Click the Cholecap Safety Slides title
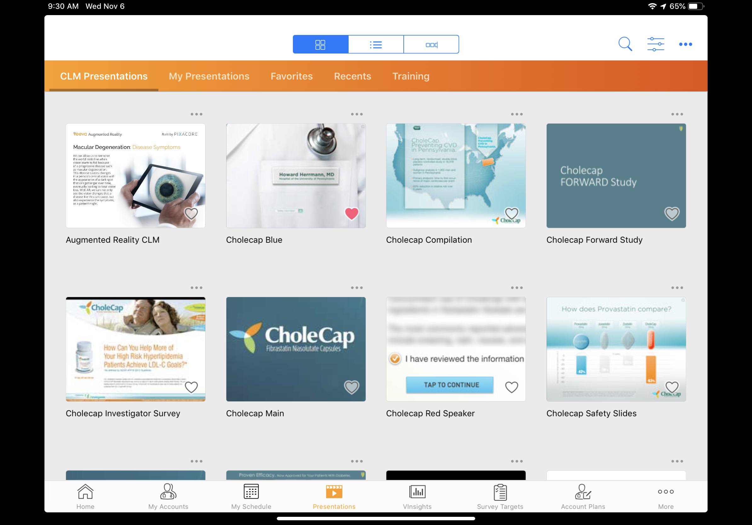The width and height of the screenshot is (752, 525). tap(591, 413)
